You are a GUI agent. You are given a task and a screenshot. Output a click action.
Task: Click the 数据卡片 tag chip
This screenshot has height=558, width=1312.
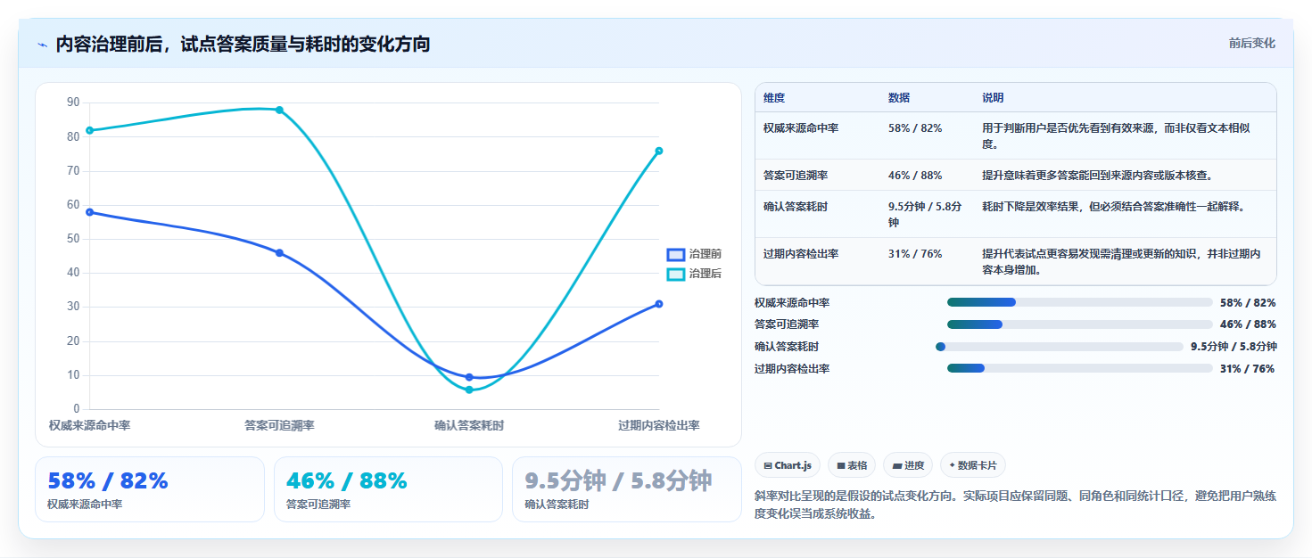pyautogui.click(x=973, y=465)
